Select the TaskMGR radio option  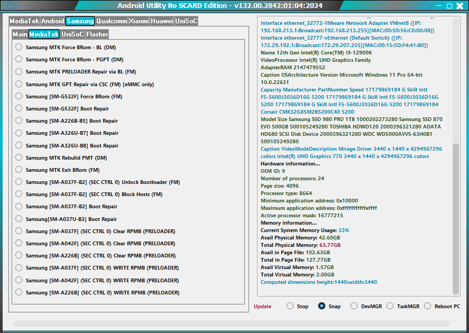(390, 306)
